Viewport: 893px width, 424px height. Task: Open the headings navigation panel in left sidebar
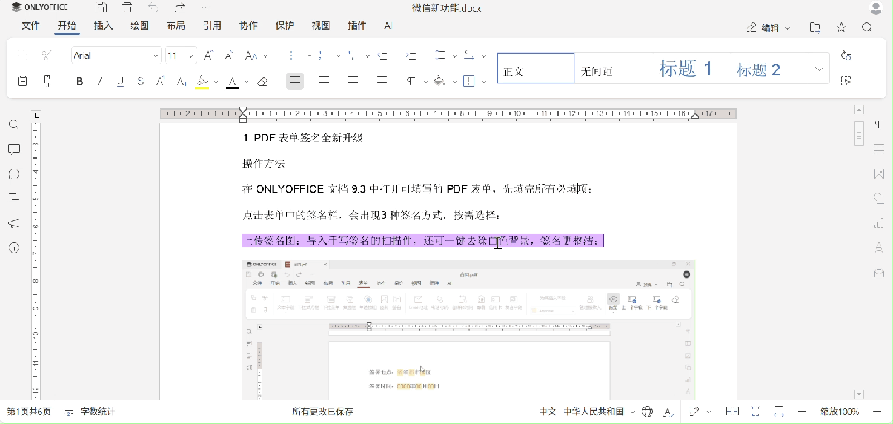click(14, 198)
